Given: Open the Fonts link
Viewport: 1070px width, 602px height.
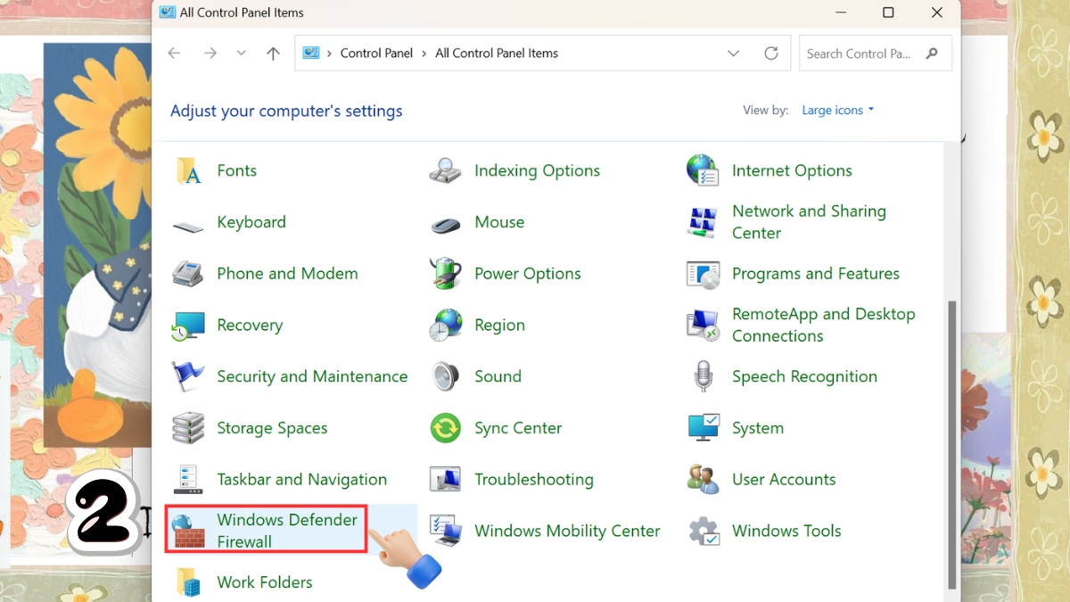Looking at the screenshot, I should 236,171.
